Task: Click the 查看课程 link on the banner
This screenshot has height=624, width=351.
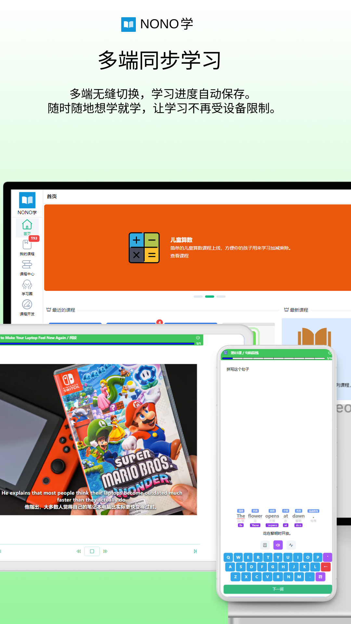Action: [x=179, y=256]
